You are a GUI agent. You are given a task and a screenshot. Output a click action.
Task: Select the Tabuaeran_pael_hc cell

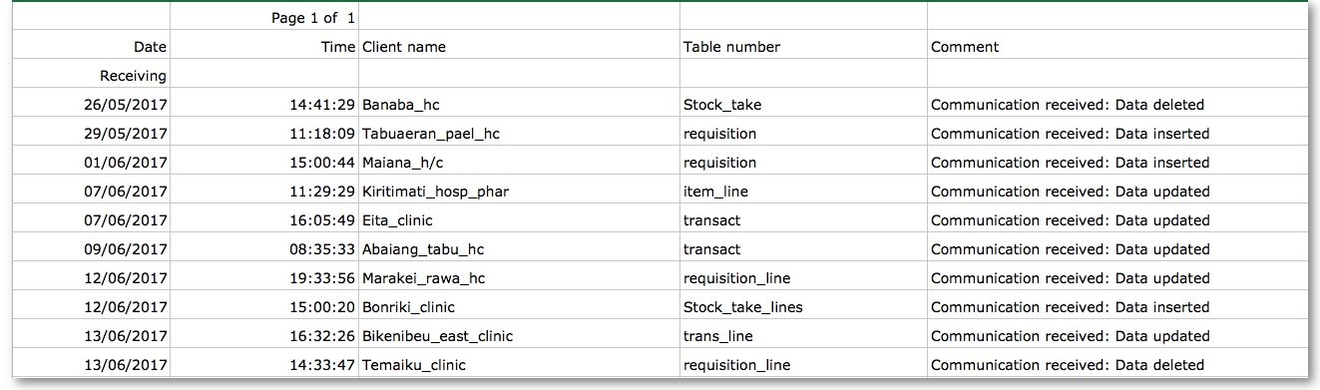(519, 134)
